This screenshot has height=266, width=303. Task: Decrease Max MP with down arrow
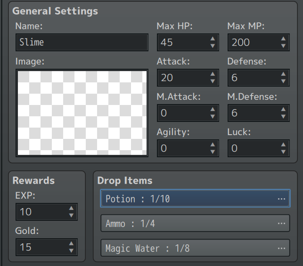pos(284,46)
